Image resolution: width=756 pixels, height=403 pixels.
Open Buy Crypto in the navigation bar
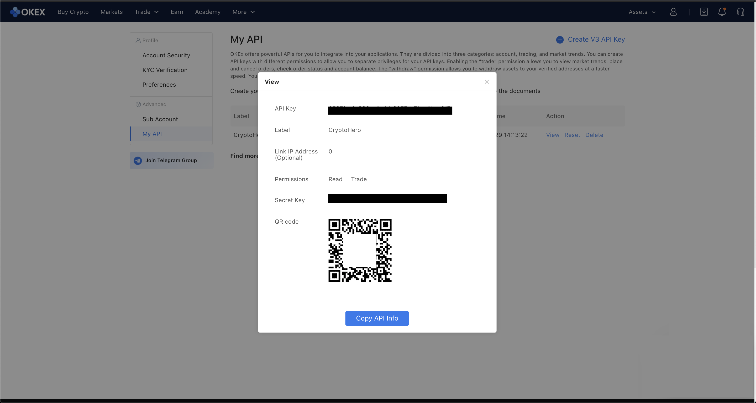[73, 12]
